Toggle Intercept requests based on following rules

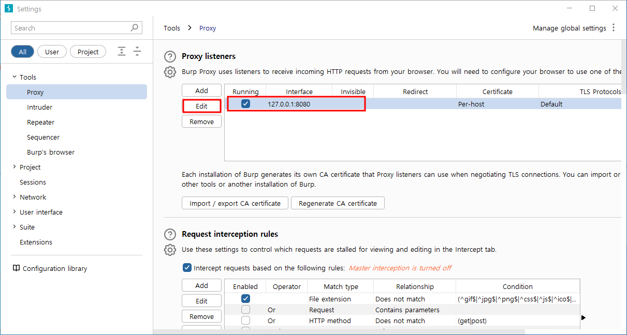tap(187, 268)
